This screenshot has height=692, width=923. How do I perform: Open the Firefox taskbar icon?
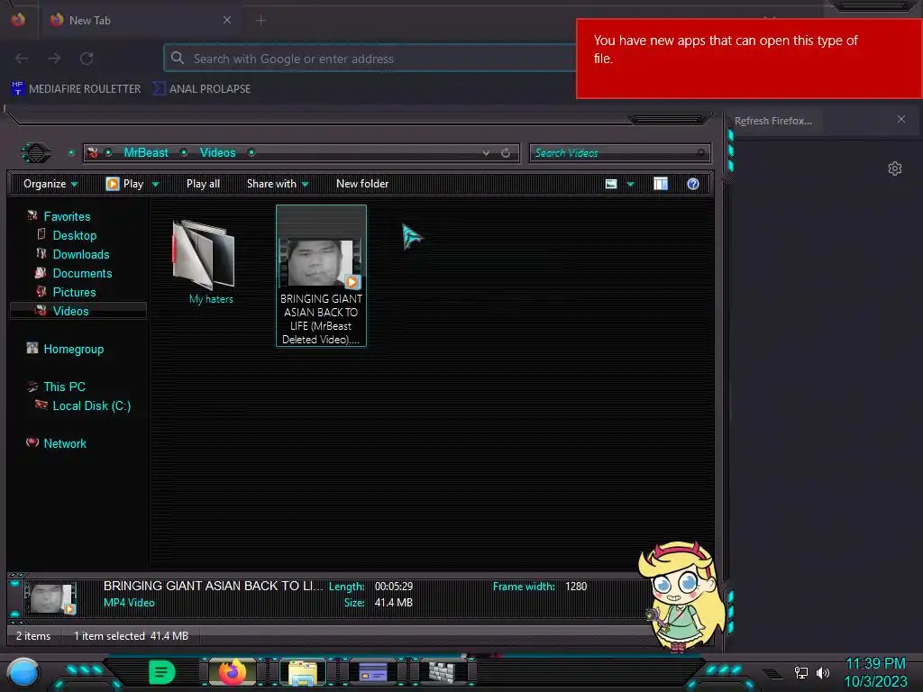pyautogui.click(x=233, y=672)
